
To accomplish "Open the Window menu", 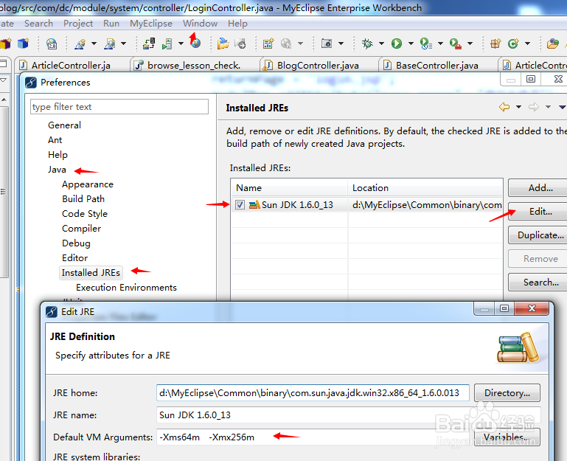I will pyautogui.click(x=200, y=24).
